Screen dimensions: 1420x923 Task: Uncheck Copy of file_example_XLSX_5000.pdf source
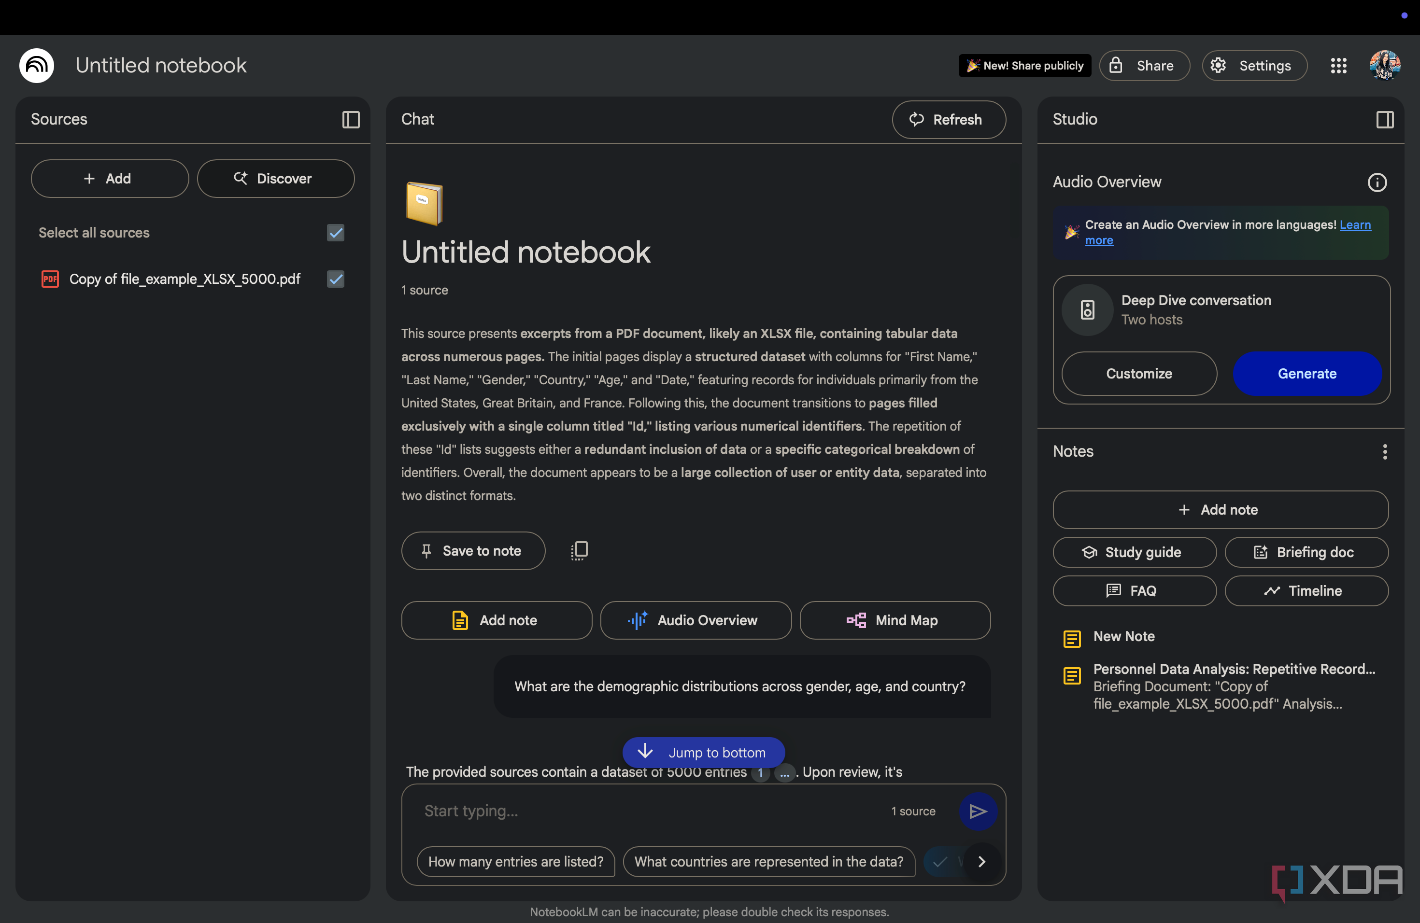[x=336, y=279]
